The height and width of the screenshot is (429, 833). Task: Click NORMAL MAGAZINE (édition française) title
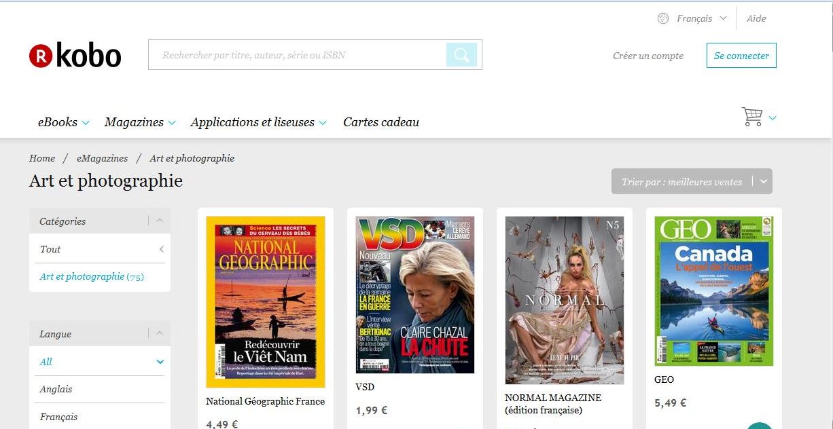click(553, 404)
